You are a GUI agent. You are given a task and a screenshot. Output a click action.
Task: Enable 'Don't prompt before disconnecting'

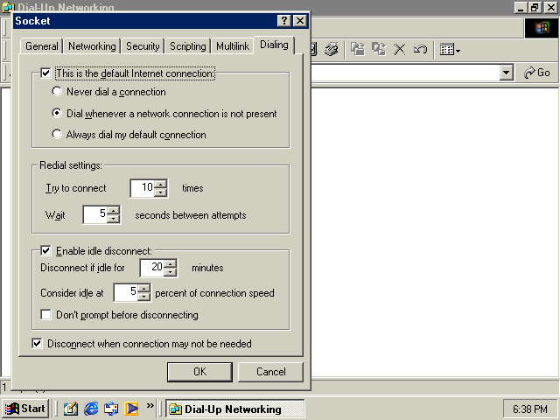pos(46,315)
